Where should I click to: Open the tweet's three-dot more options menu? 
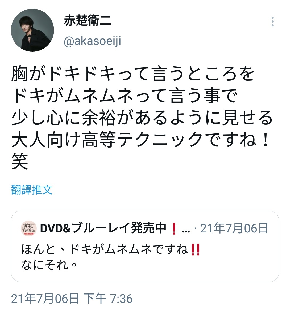[272, 21]
